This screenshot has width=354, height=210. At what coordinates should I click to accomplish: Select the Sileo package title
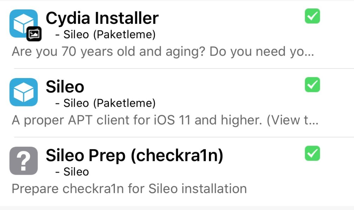(x=65, y=87)
